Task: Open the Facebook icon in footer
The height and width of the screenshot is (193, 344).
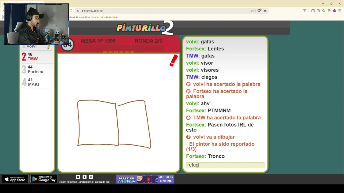Action: [x=84, y=177]
